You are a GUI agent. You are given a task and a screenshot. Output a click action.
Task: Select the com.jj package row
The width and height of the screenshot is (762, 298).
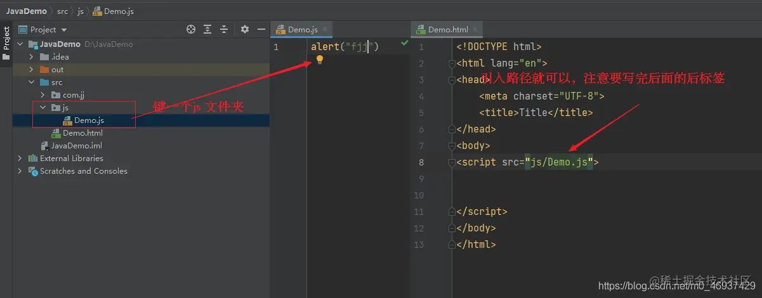click(x=141, y=95)
